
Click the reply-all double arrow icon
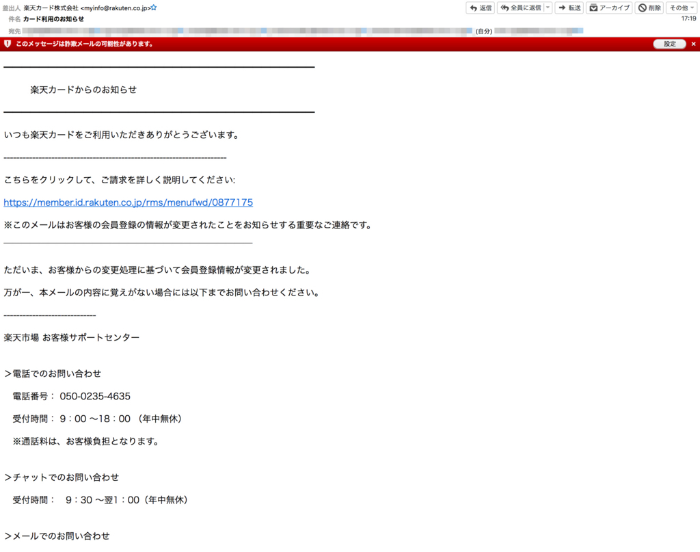[505, 8]
